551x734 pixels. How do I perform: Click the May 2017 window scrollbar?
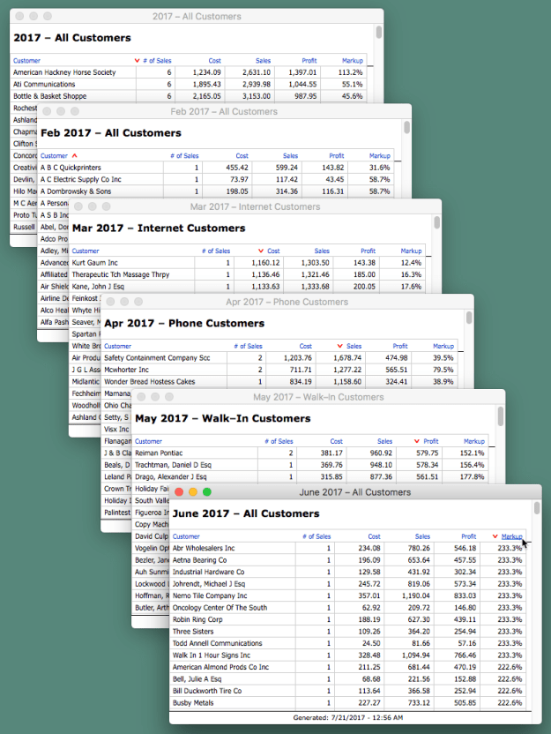(501, 416)
